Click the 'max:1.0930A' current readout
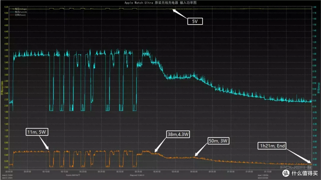Image resolution: width=321 pixels, height=180 pixels. pyautogui.click(x=263, y=175)
